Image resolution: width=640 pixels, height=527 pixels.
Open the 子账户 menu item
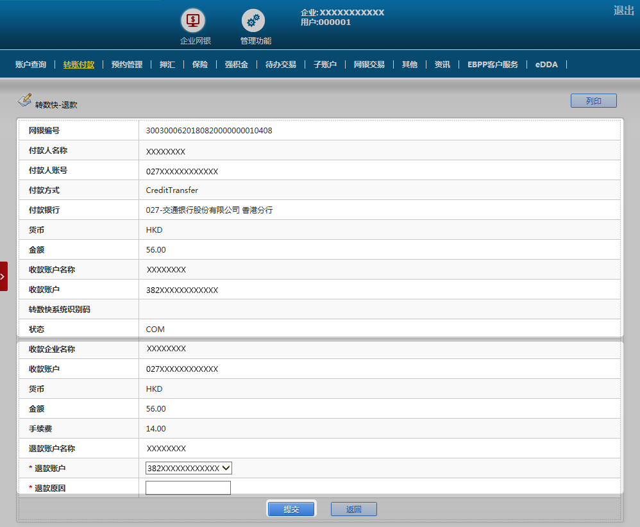point(325,64)
